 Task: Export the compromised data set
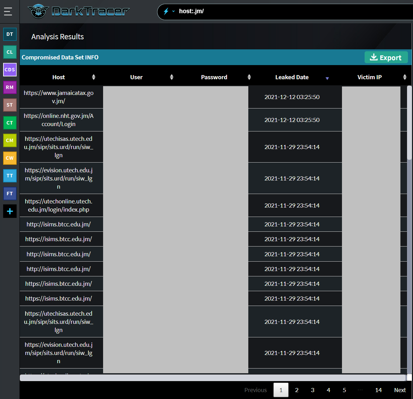(x=386, y=57)
